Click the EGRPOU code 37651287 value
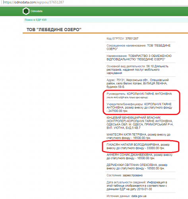The height and width of the screenshot is (199, 188). 132,39
